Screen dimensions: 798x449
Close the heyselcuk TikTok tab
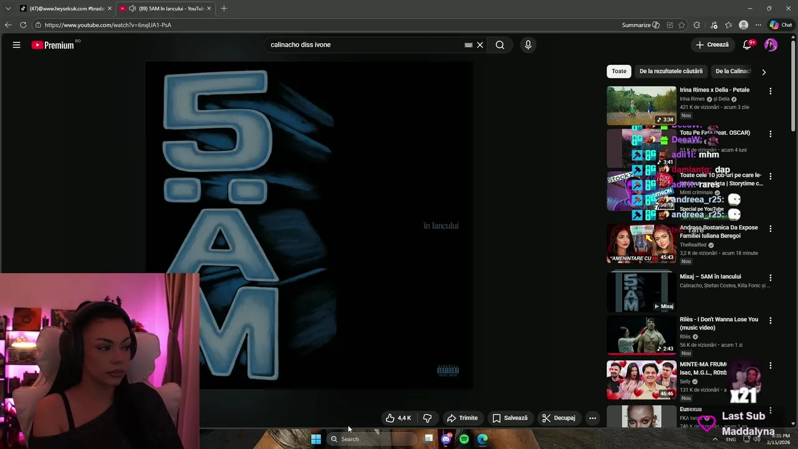pyautogui.click(x=110, y=8)
